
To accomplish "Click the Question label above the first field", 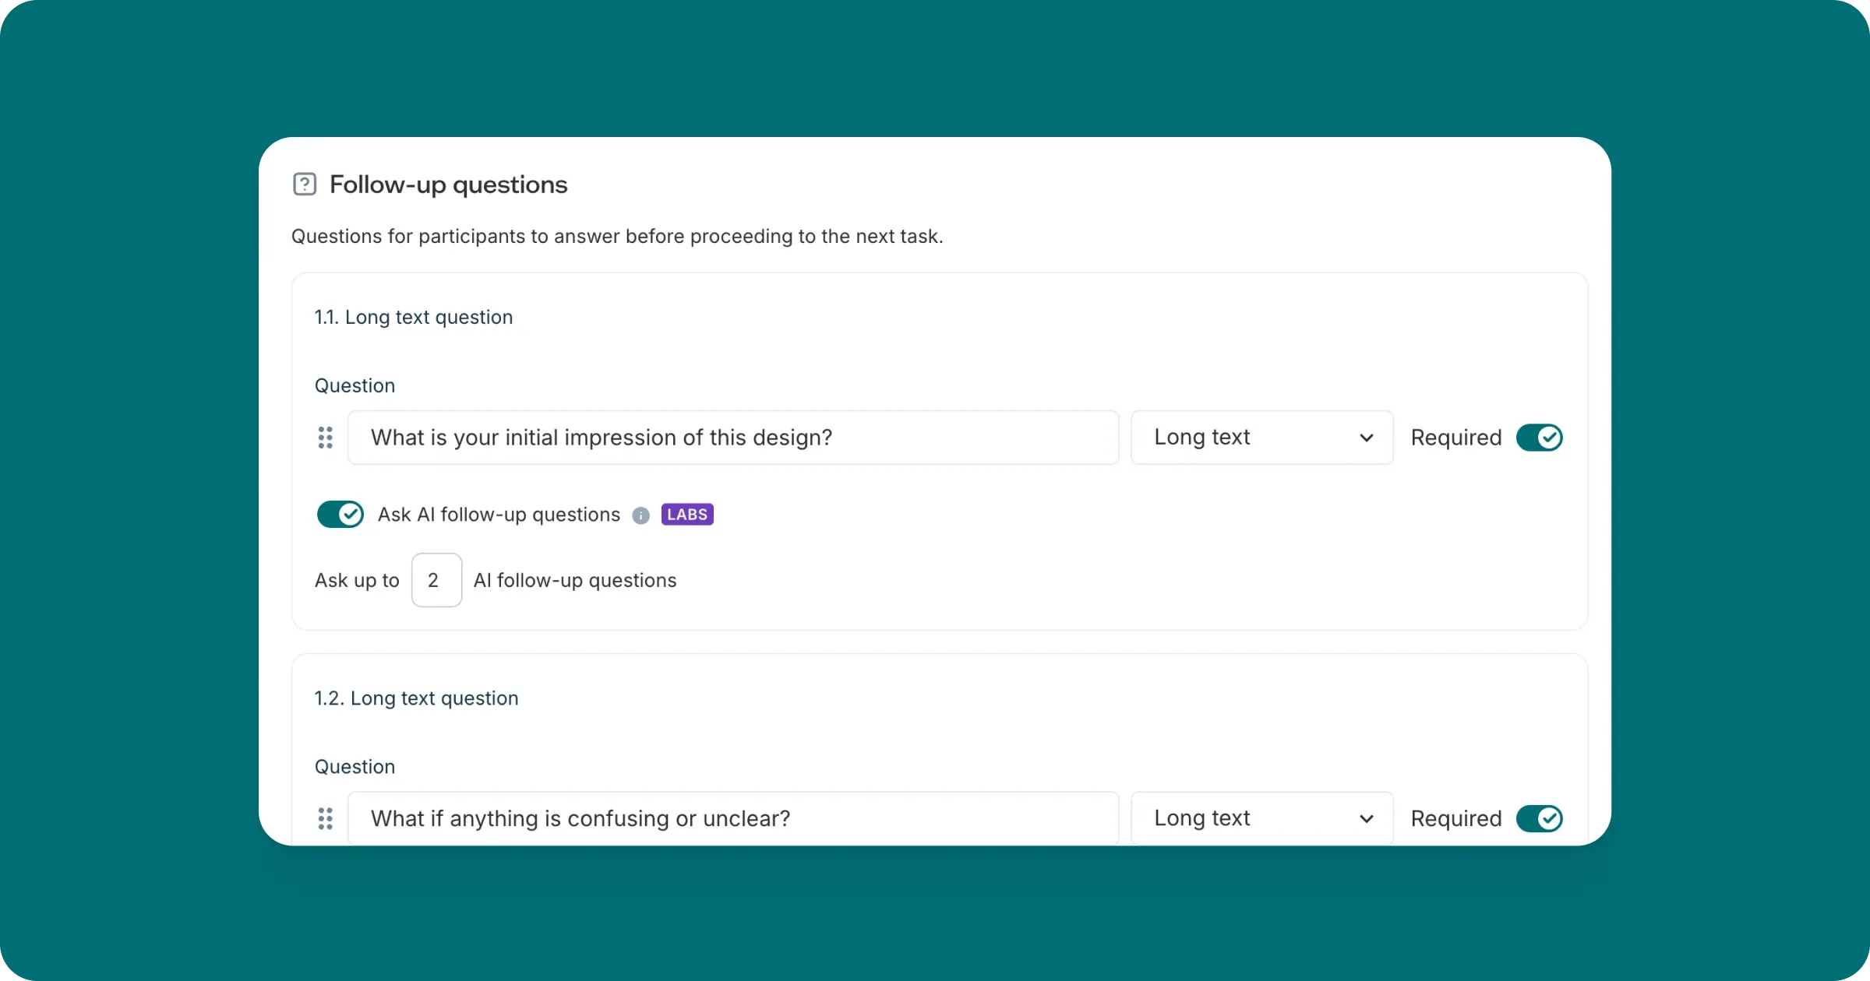I will click(x=355, y=385).
